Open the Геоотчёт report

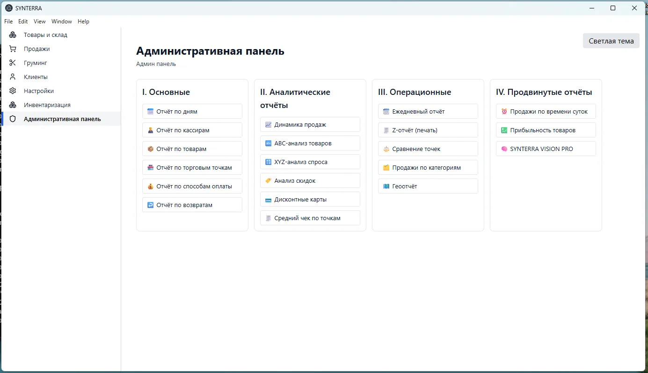428,186
